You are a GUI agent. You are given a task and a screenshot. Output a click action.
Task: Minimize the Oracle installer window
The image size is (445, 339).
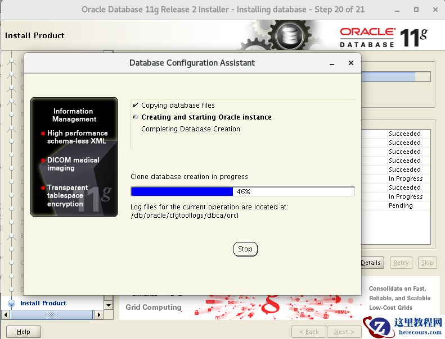(397, 10)
